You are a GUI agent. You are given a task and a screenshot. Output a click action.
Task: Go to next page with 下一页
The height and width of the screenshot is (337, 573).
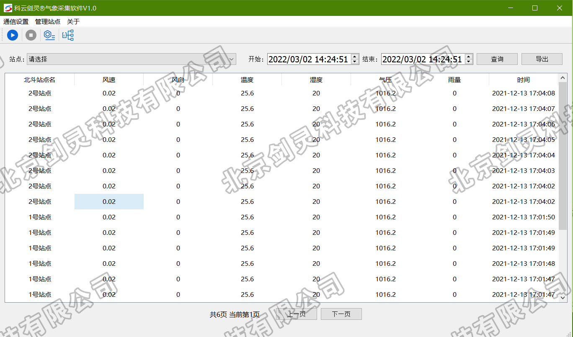(341, 314)
